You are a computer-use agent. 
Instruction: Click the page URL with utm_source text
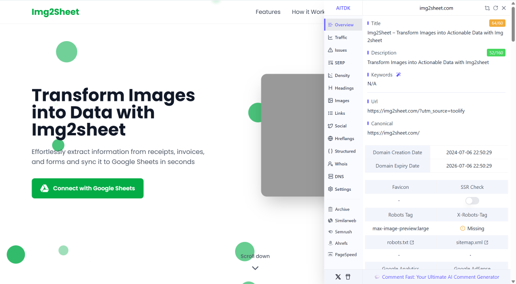click(x=416, y=111)
